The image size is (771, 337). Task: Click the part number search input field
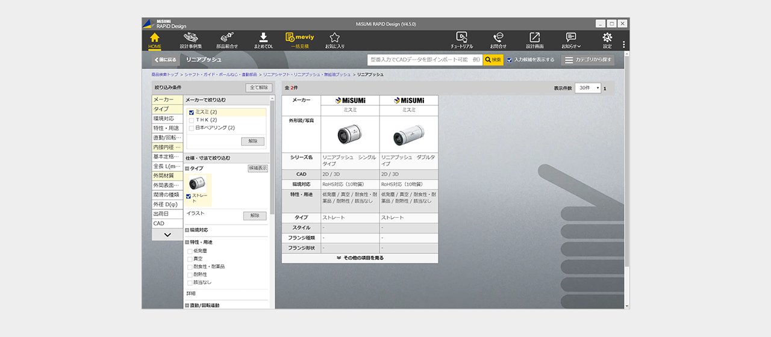coord(425,60)
